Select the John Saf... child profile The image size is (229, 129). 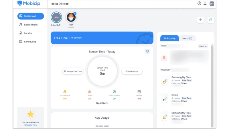(56, 17)
